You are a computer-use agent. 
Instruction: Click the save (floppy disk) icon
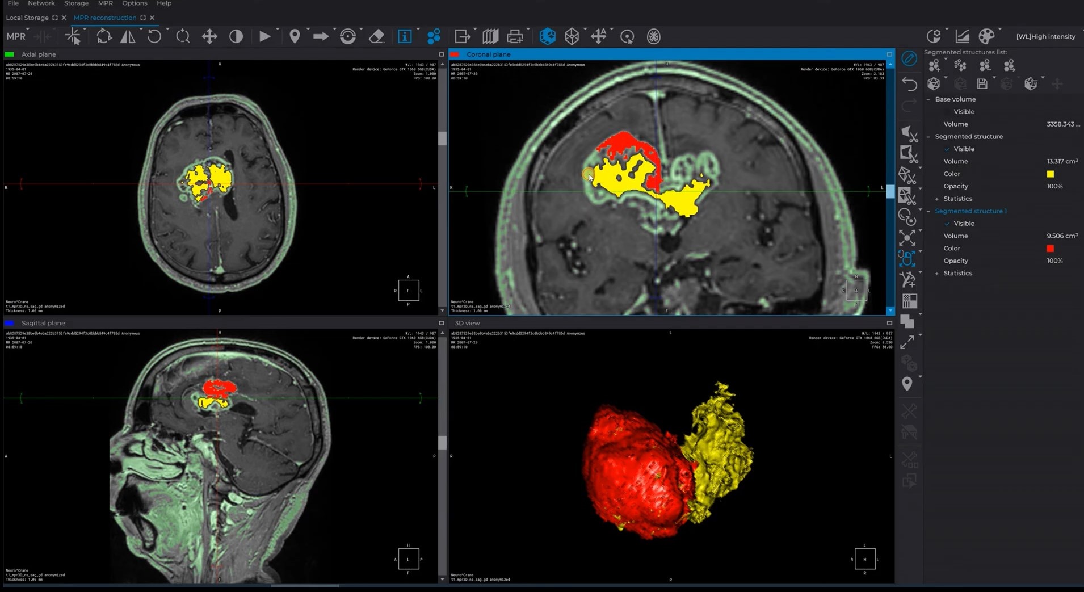982,84
